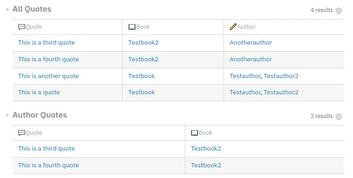
Task: Click speech bubble icon in Author Quotes table
Action: [x=21, y=133]
